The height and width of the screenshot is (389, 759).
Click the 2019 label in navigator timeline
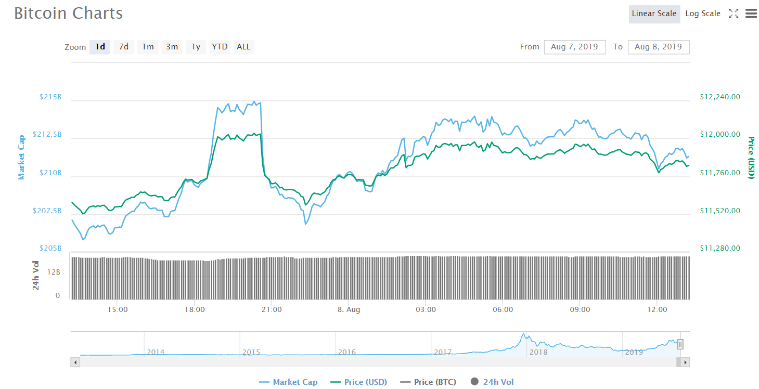pyautogui.click(x=634, y=352)
